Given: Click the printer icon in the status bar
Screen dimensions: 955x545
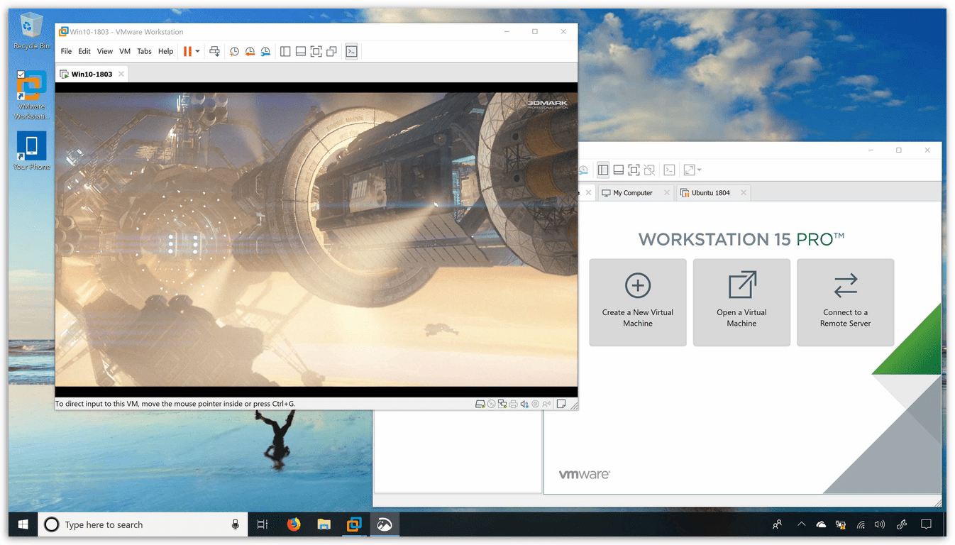Looking at the screenshot, I should pyautogui.click(x=514, y=403).
